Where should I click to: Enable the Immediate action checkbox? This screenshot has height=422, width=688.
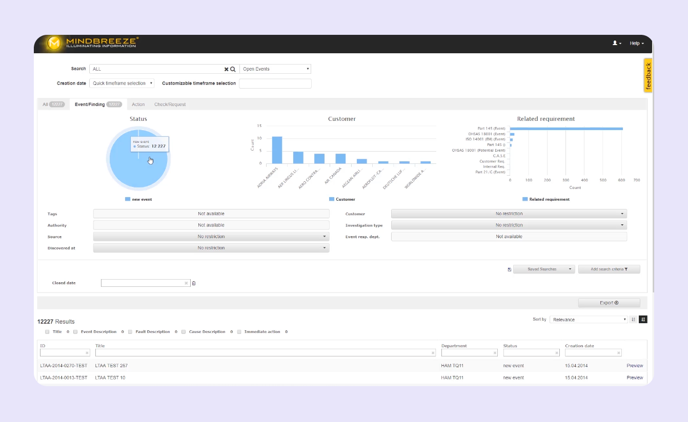(239, 331)
